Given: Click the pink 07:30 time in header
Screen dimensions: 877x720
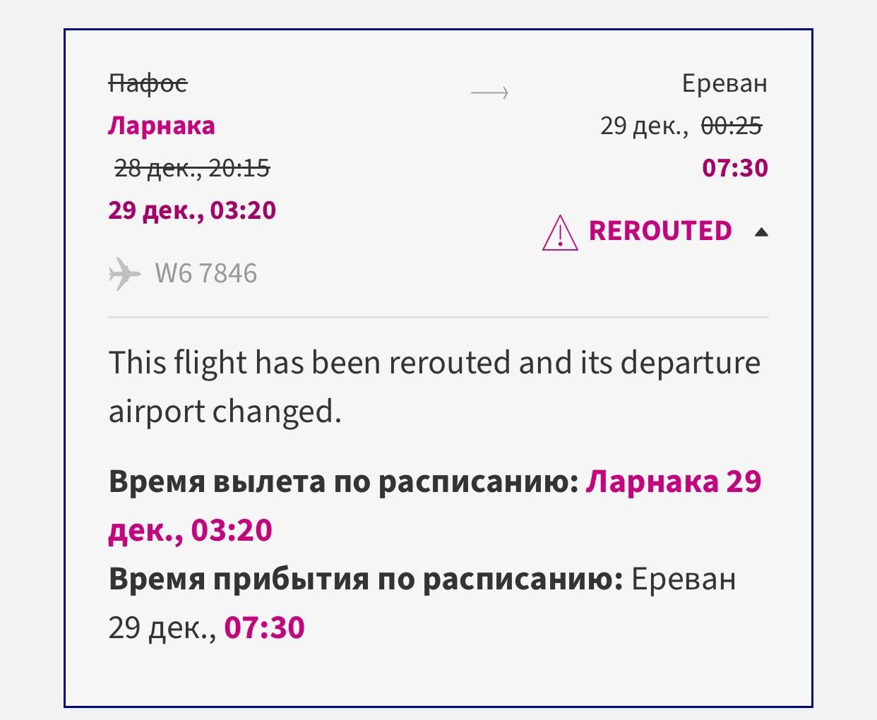Looking at the screenshot, I should (734, 168).
